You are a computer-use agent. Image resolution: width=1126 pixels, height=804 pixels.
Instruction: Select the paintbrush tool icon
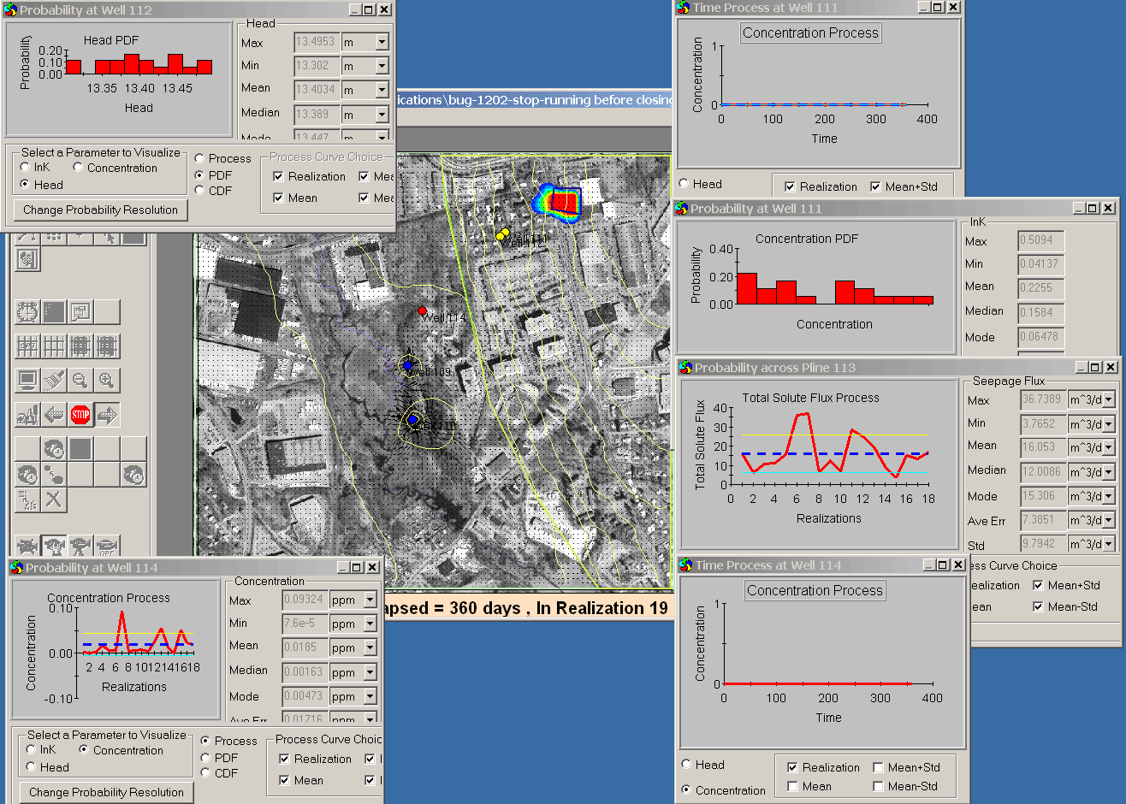[54, 381]
